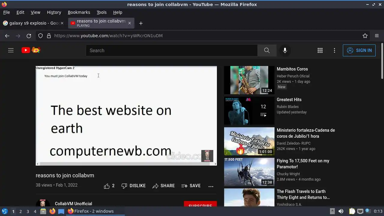Viewport: 384px width, 216px height.
Task: Launch file manager from taskbar
Action: coord(43,211)
